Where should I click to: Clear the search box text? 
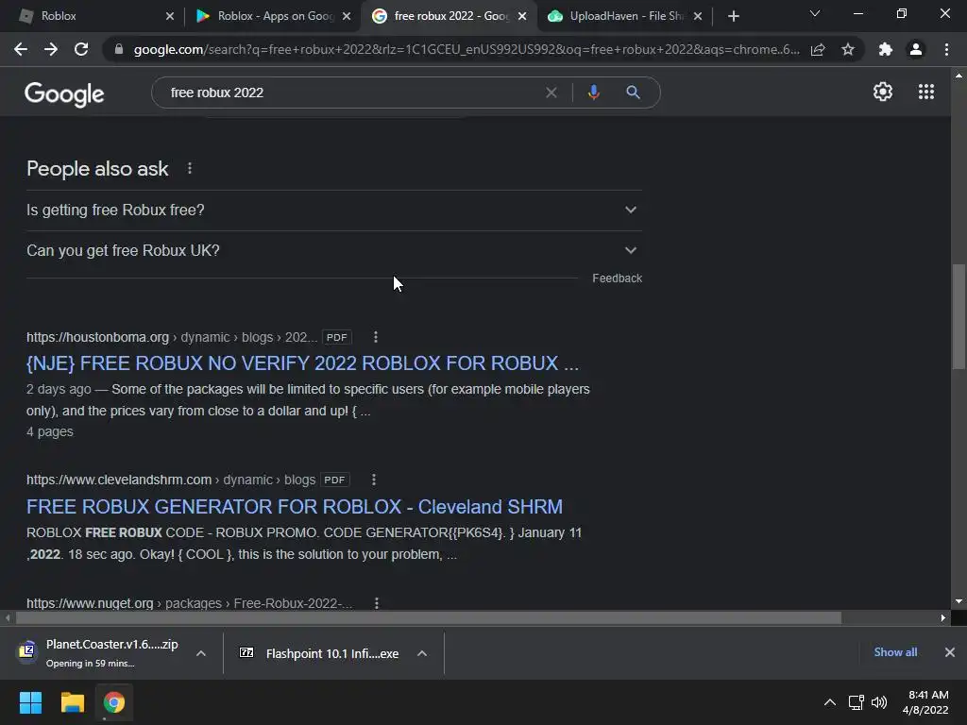(551, 93)
